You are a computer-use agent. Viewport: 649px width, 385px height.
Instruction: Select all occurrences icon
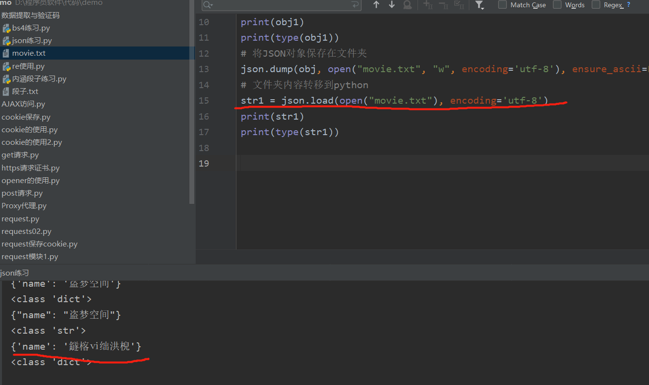(x=459, y=5)
